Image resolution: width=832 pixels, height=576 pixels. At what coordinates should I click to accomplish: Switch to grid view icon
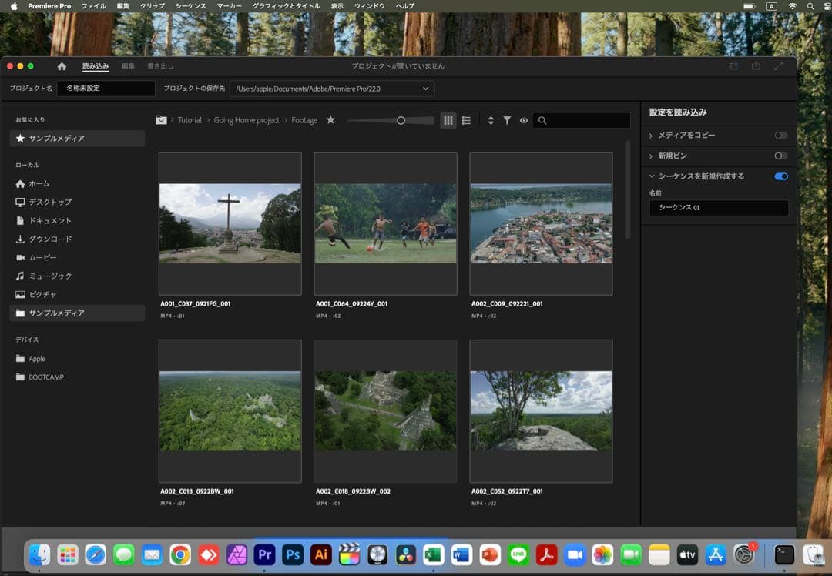tap(448, 120)
